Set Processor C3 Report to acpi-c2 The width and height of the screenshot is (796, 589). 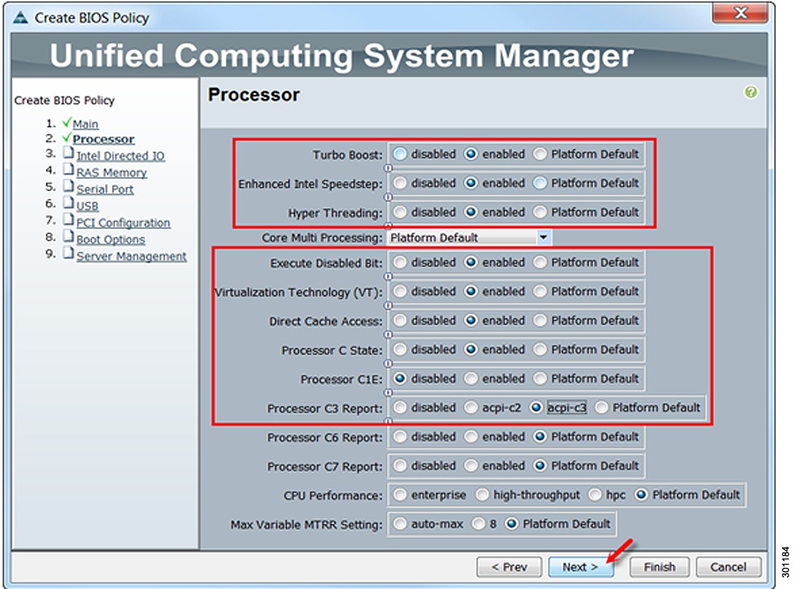pos(471,407)
